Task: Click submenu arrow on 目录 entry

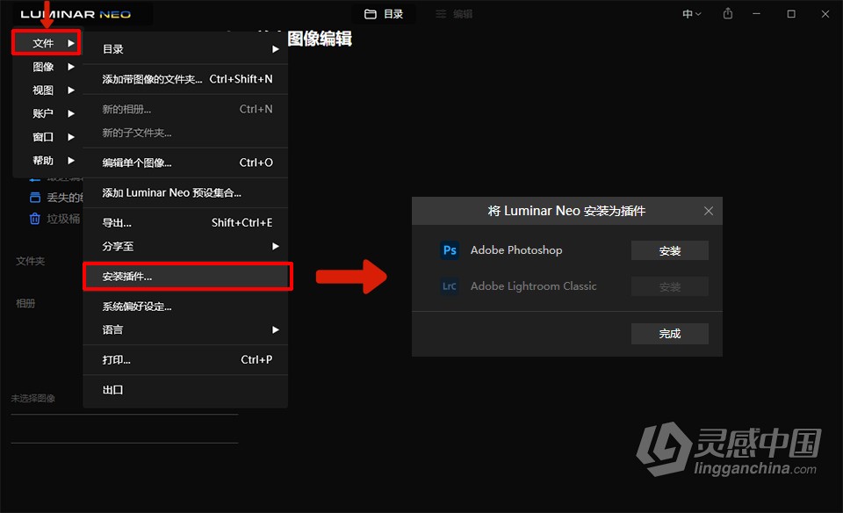Action: coord(275,49)
